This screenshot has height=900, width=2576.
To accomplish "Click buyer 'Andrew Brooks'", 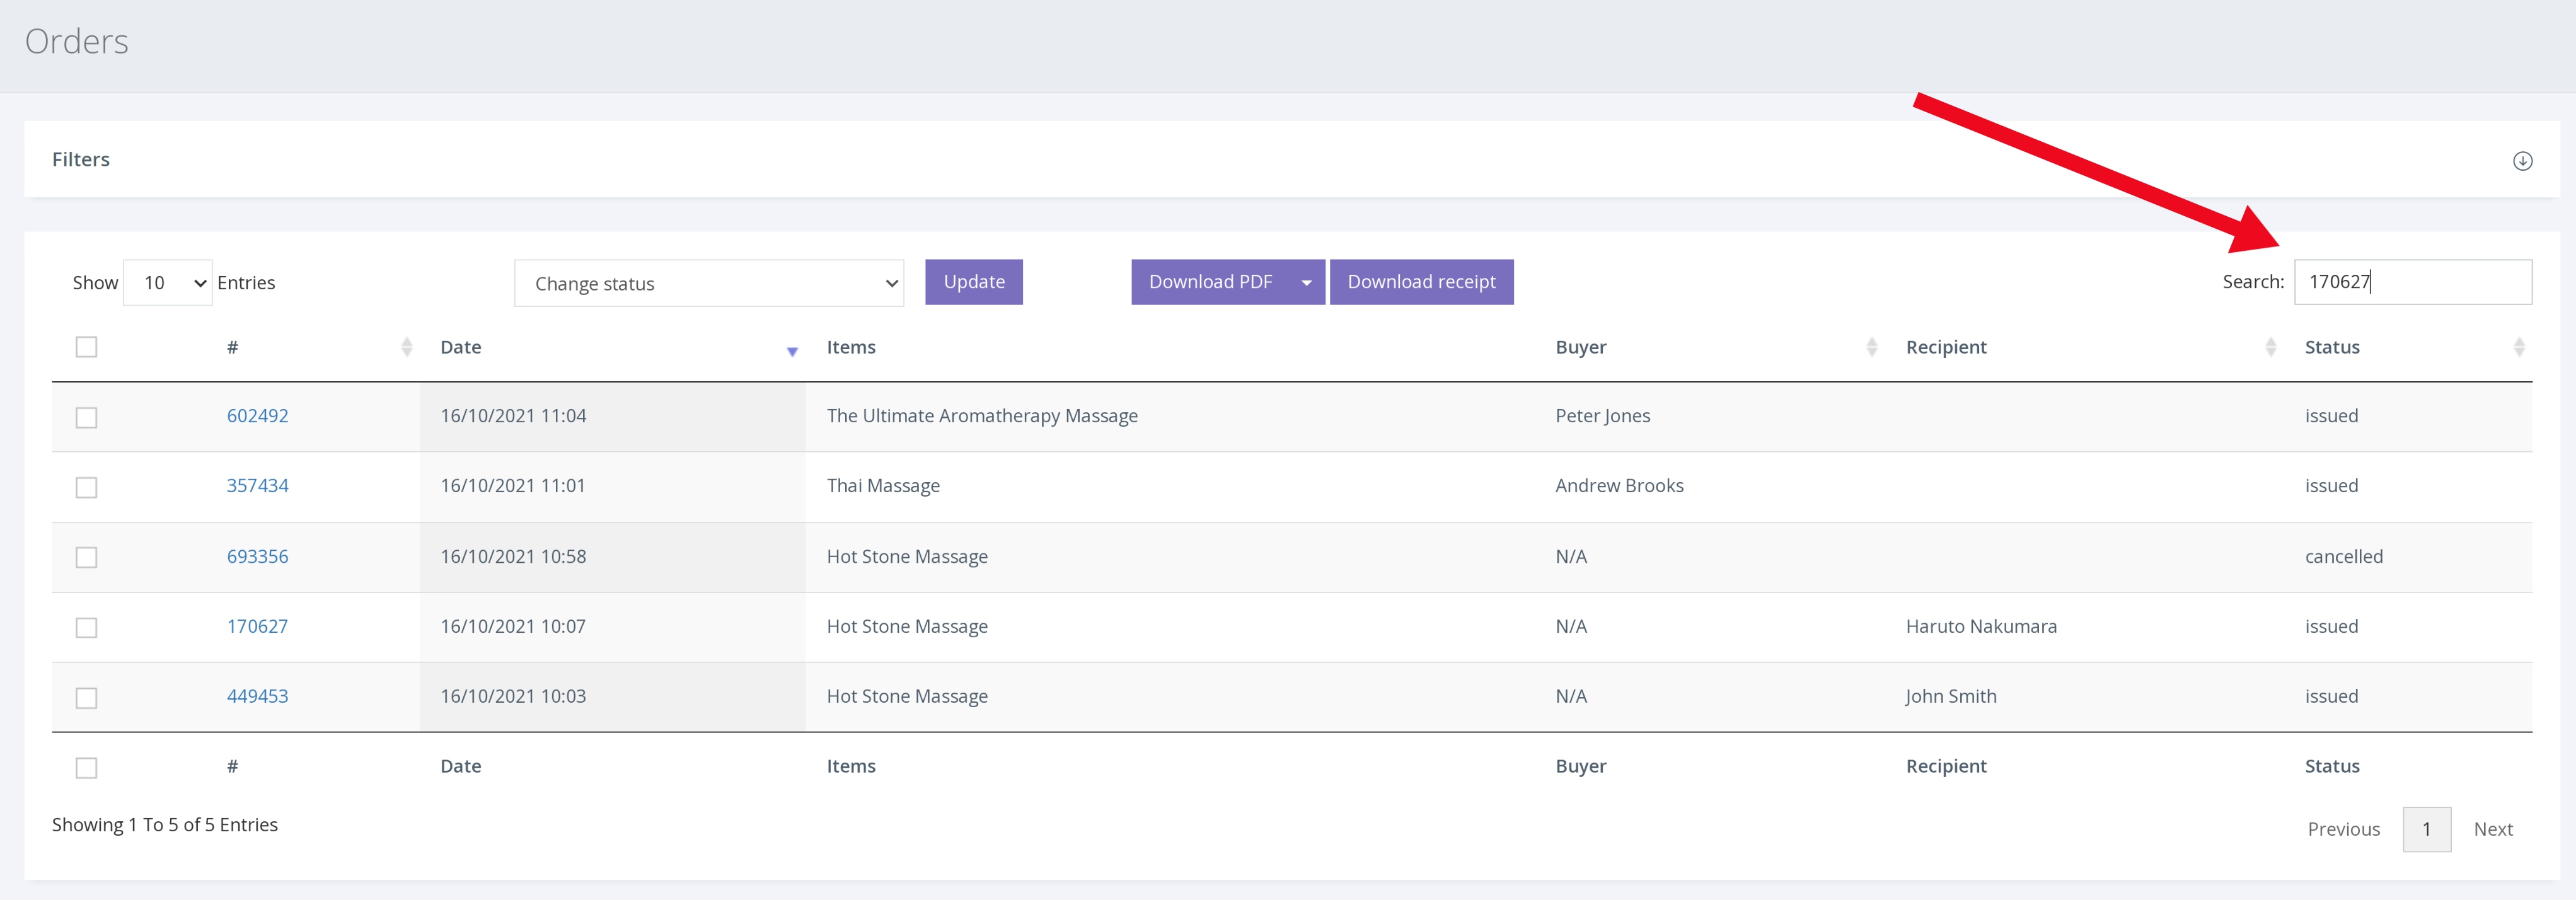I will [1619, 486].
